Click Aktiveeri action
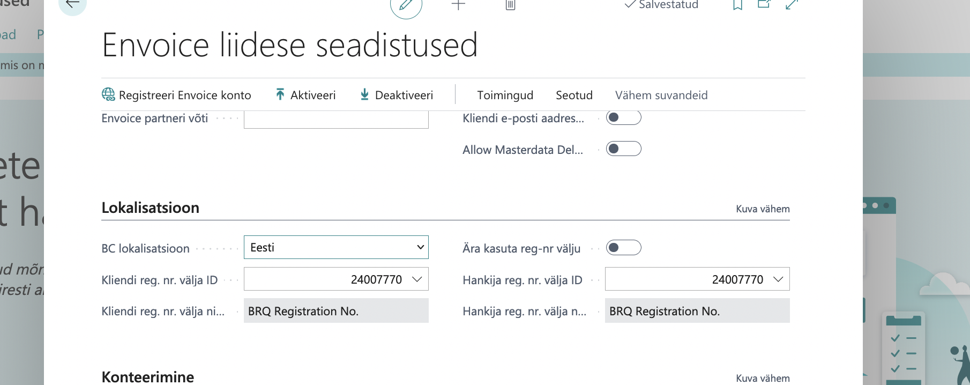 click(x=305, y=95)
